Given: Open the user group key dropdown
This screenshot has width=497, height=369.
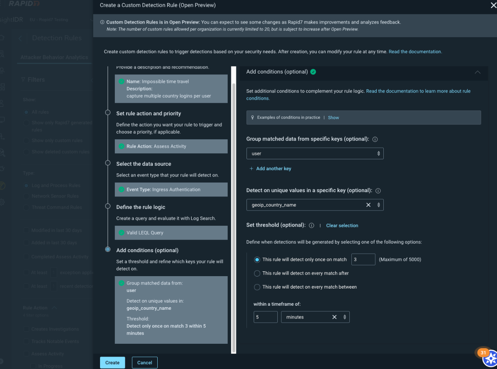Looking at the screenshot, I should (x=315, y=154).
